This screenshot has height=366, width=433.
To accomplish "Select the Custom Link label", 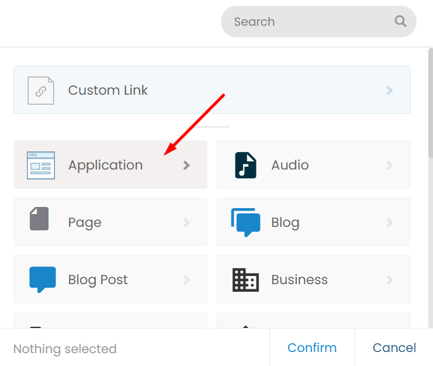I will [108, 90].
